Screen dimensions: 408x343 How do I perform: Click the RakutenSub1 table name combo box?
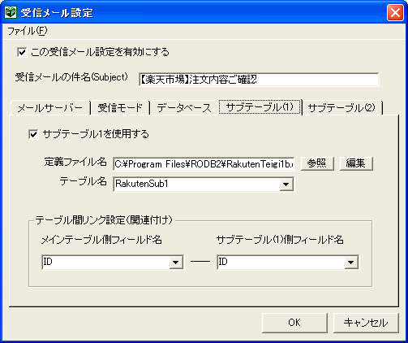point(204,185)
